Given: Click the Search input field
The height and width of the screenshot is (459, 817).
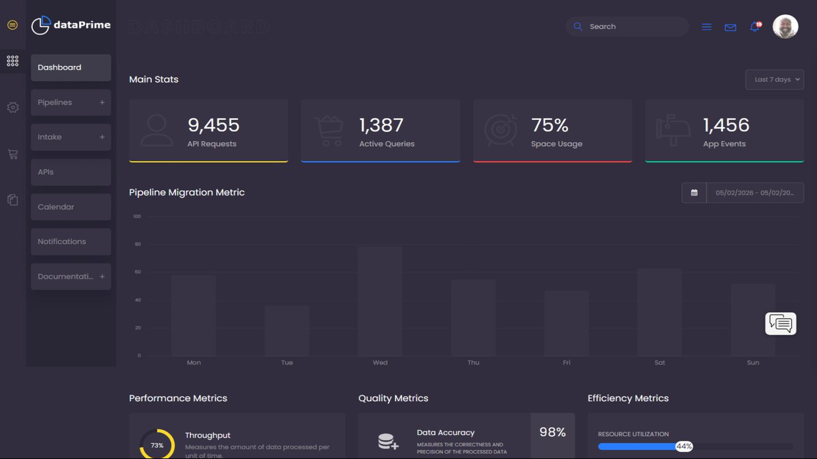Looking at the screenshot, I should (627, 26).
